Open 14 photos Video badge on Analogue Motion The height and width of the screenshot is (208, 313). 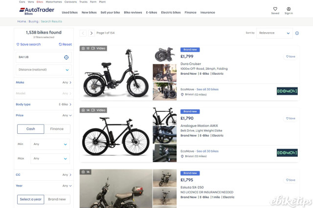click(x=93, y=110)
